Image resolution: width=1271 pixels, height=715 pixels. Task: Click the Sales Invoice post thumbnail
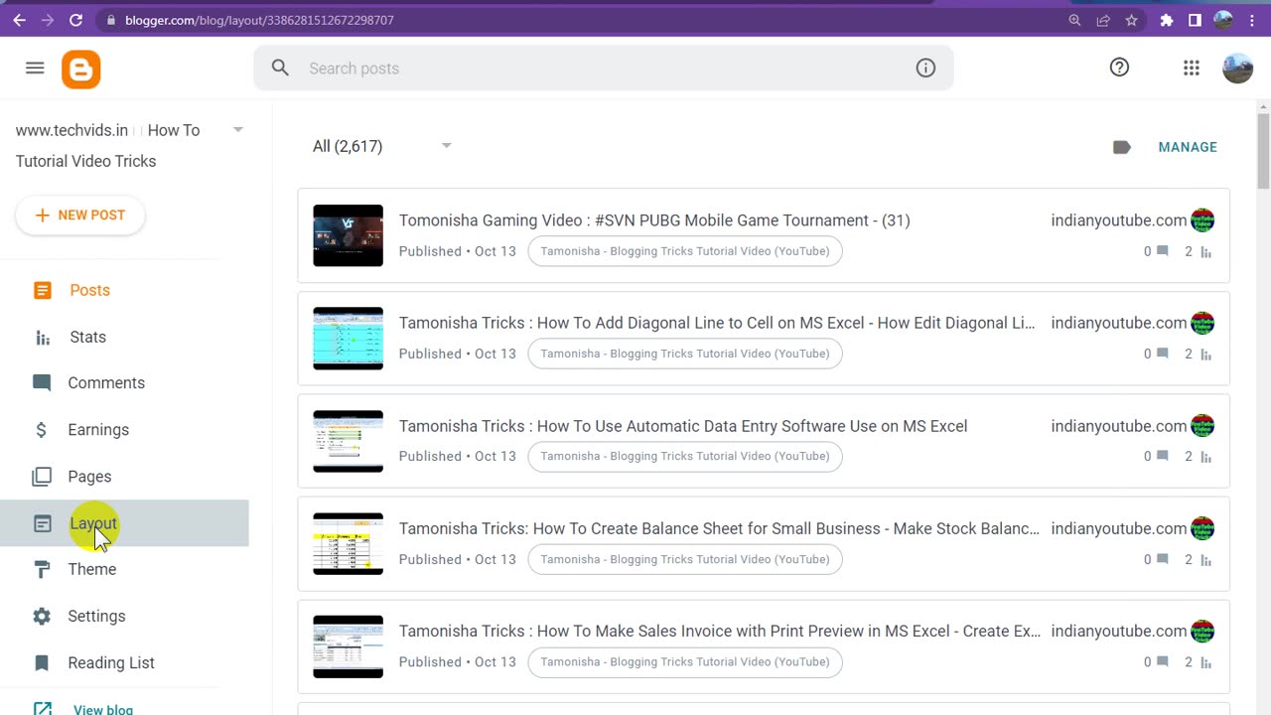[x=348, y=646]
